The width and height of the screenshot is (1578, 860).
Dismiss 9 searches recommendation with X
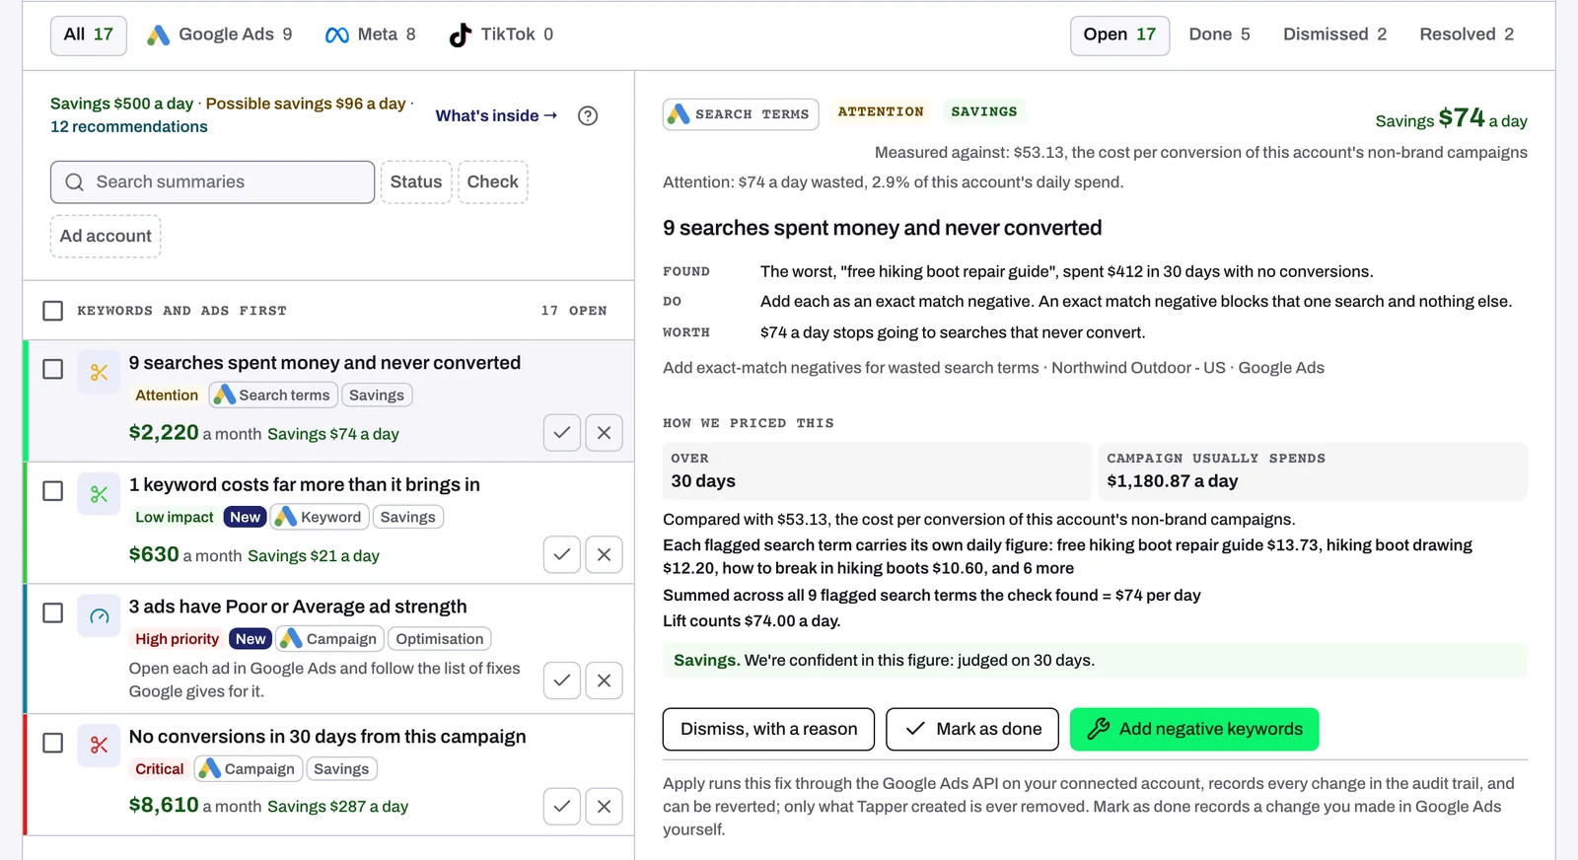[604, 433]
